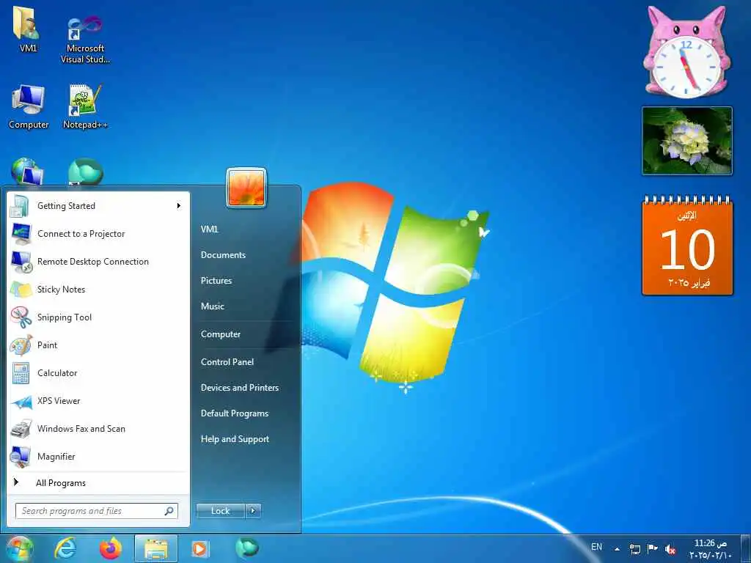Viewport: 751px width, 563px height.
Task: Click the green sphere app on taskbar
Action: [x=246, y=548]
